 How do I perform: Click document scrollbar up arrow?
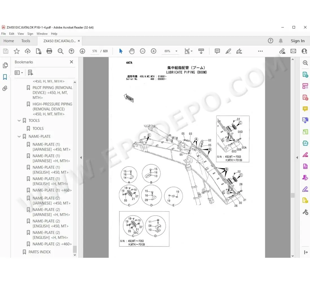click(293, 60)
